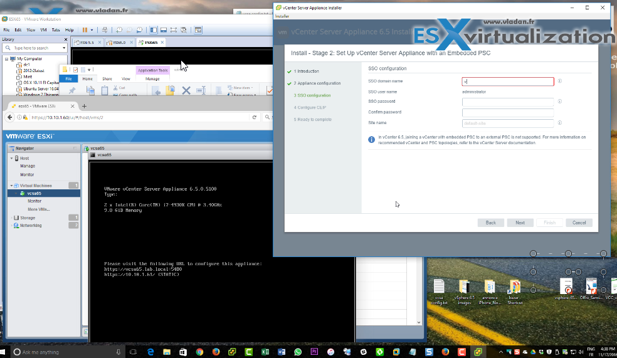Click the Next button in installer
This screenshot has height=358, width=617.
coord(520,223)
